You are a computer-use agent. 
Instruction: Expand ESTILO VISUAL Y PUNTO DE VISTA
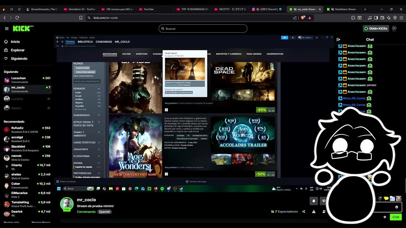coord(87,124)
